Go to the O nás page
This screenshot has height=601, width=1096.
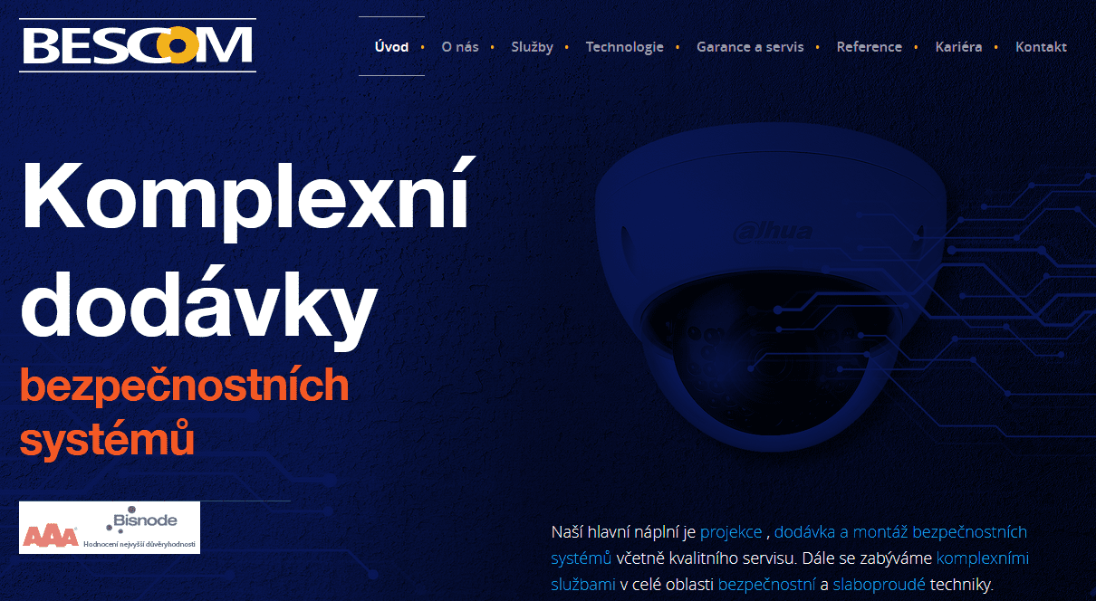tap(460, 47)
